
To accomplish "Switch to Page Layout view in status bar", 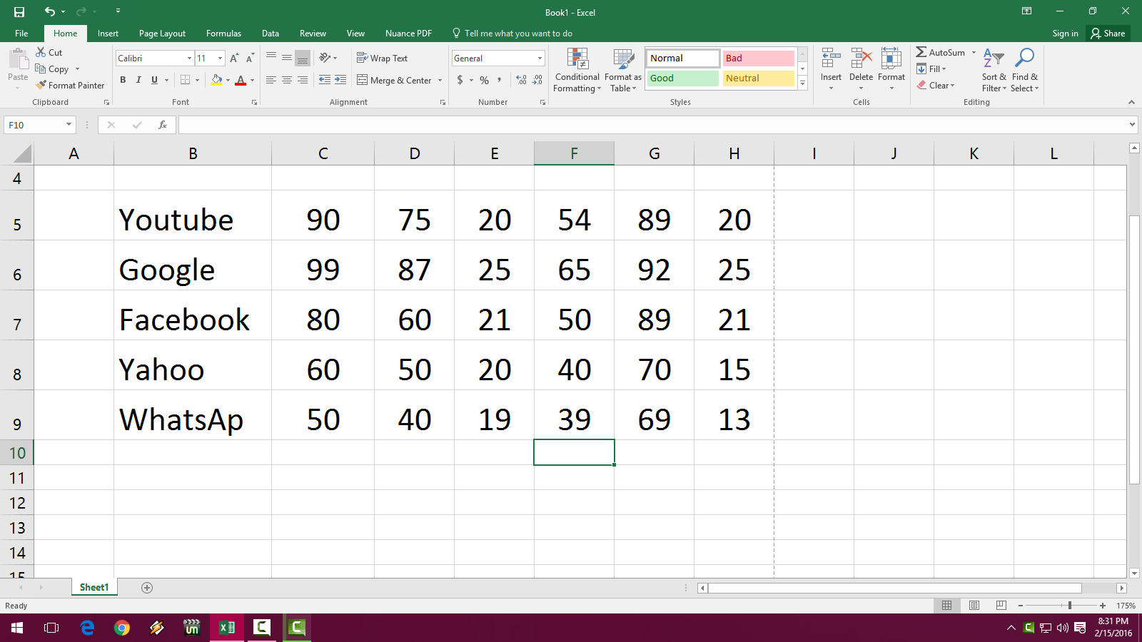I will pyautogui.click(x=974, y=605).
